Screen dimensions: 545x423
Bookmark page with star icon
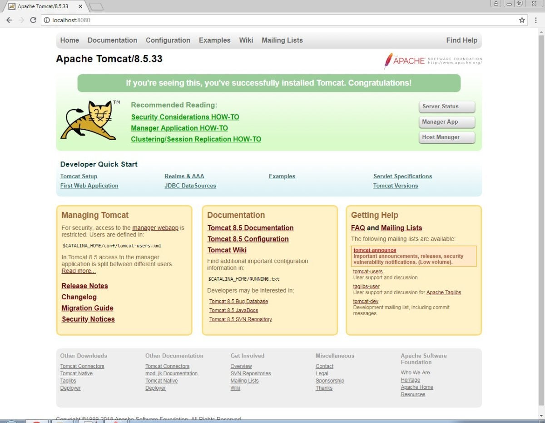[522, 20]
